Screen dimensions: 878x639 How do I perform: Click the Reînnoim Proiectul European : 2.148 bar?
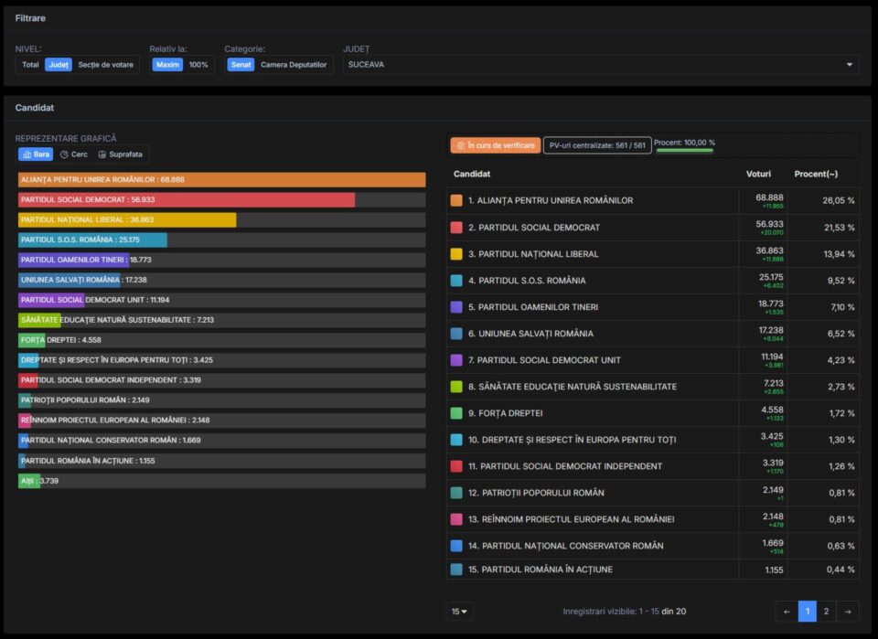point(25,421)
